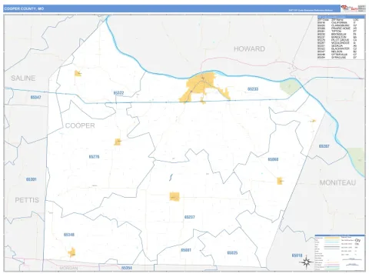
Task: Select the HOWARD county label
Action: 249,48
